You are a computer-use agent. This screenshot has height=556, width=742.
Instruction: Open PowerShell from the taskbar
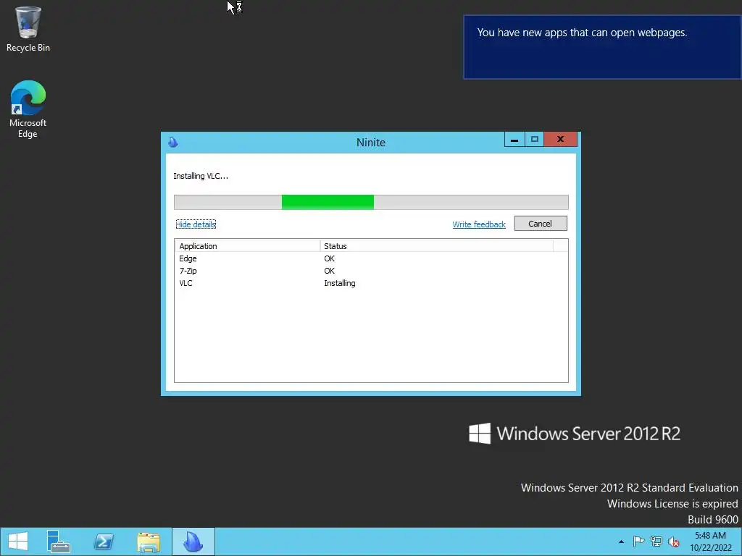point(104,542)
